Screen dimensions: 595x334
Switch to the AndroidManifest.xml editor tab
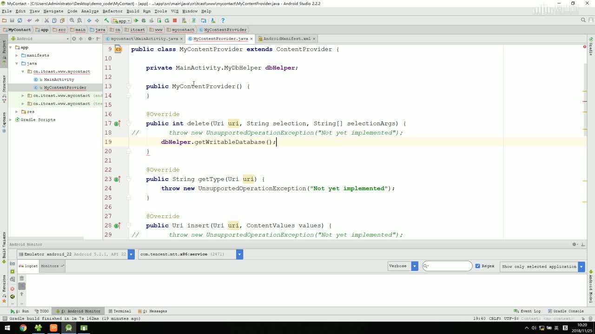click(x=287, y=39)
